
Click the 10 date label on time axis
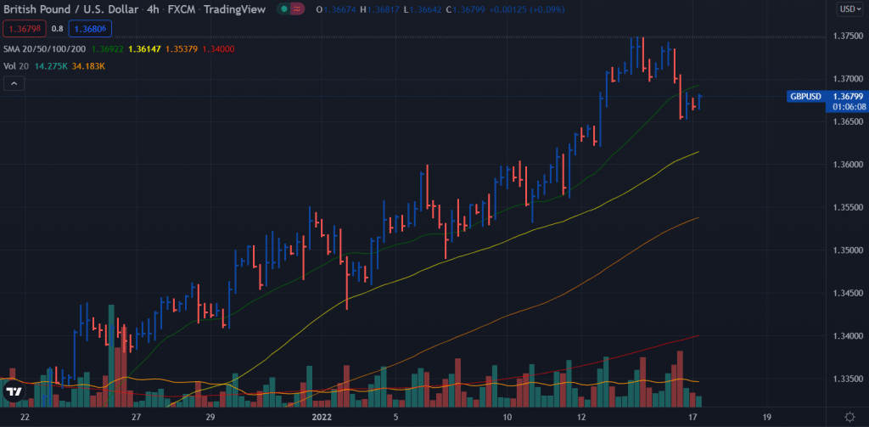(507, 417)
